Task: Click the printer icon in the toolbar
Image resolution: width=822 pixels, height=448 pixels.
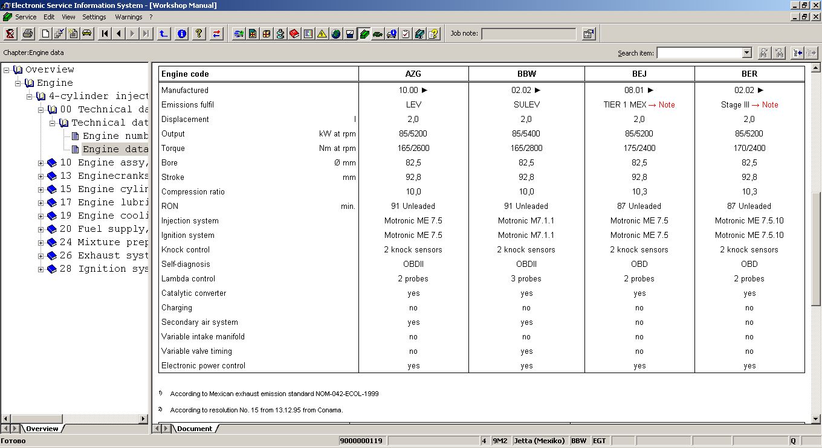Action: (x=27, y=34)
